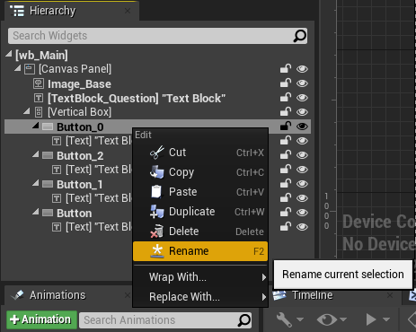Toggle lock on Button_0 row

point(286,127)
